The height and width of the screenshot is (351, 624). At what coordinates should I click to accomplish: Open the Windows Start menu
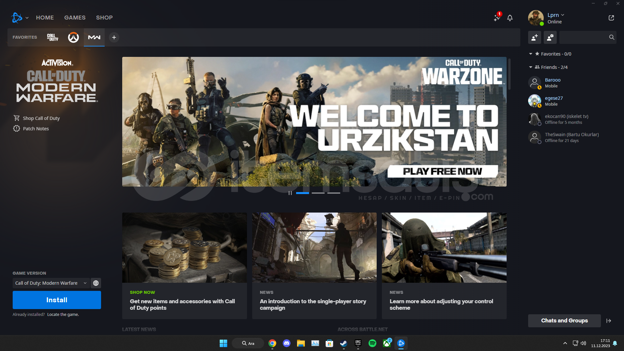223,343
